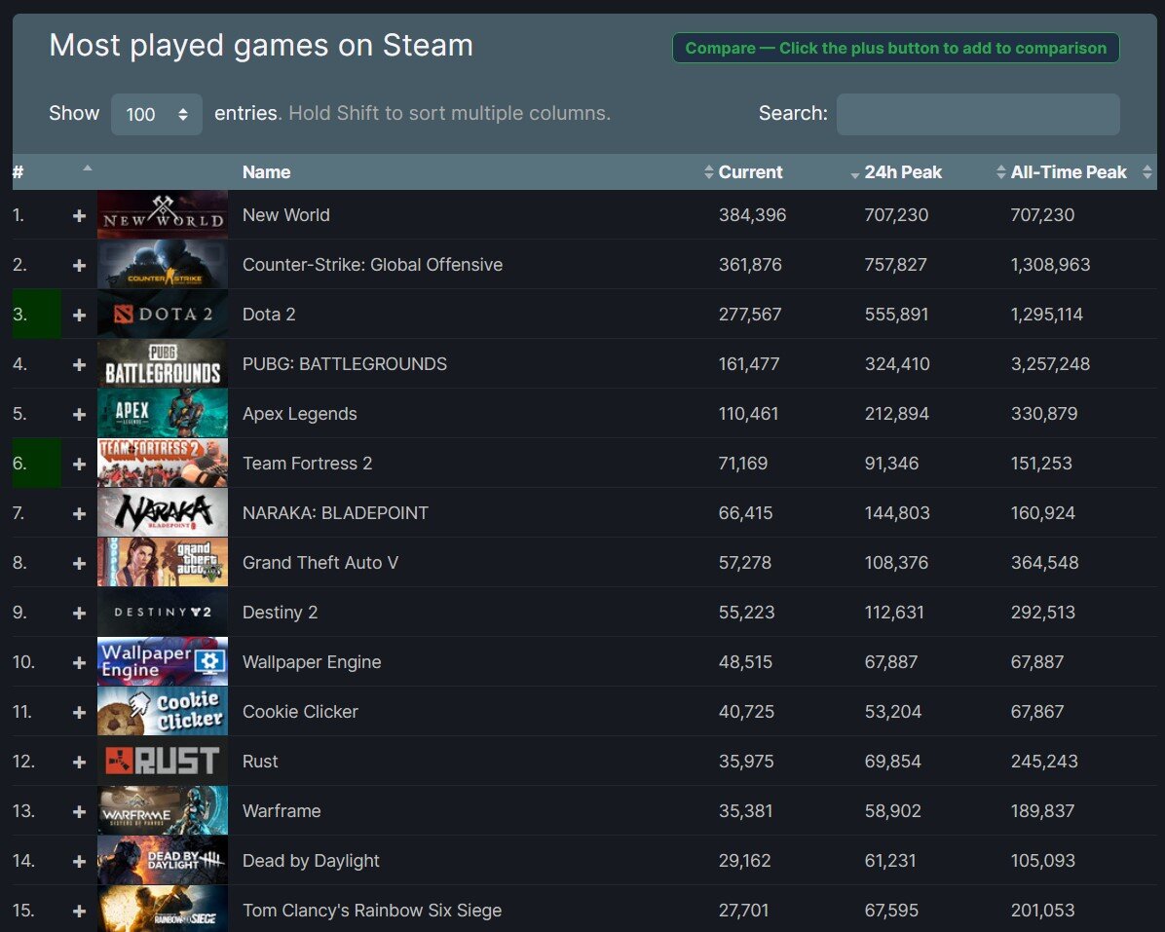Viewport: 1165px width, 932px height.
Task: Open Counter-Strike: Global Offensive link
Action: click(x=372, y=265)
